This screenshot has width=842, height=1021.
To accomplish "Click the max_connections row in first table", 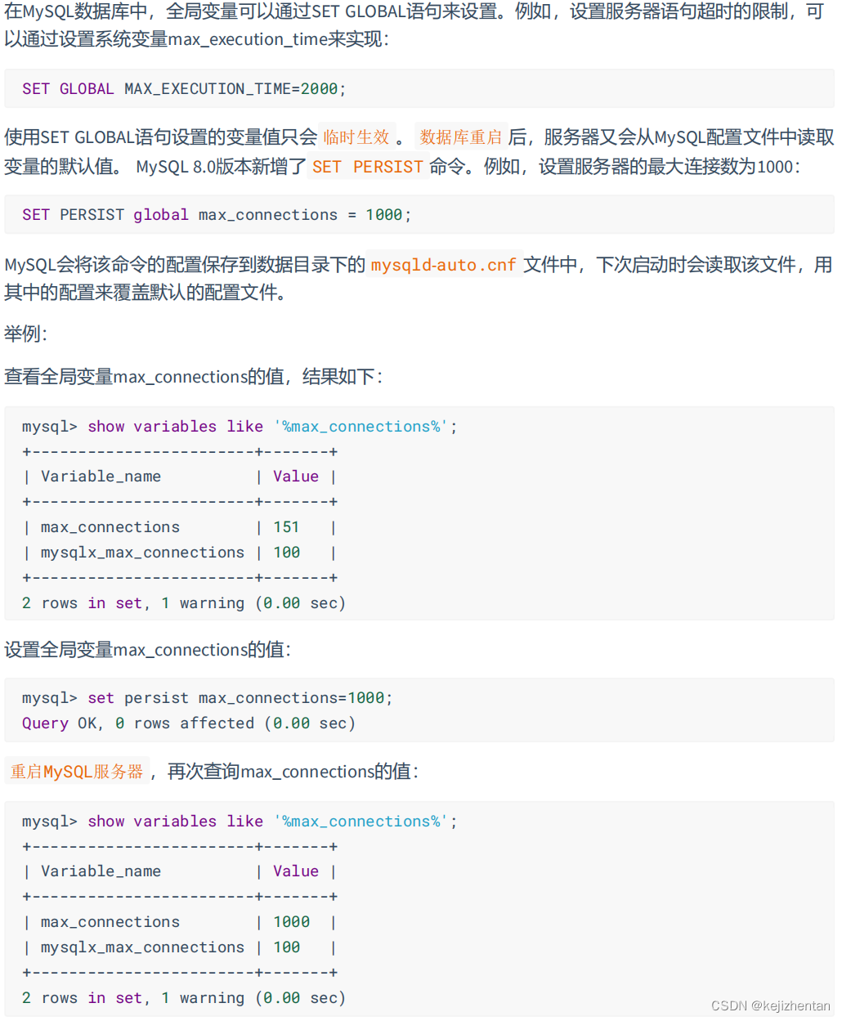I will [180, 527].
